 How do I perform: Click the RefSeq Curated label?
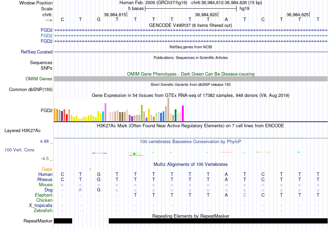[36, 52]
